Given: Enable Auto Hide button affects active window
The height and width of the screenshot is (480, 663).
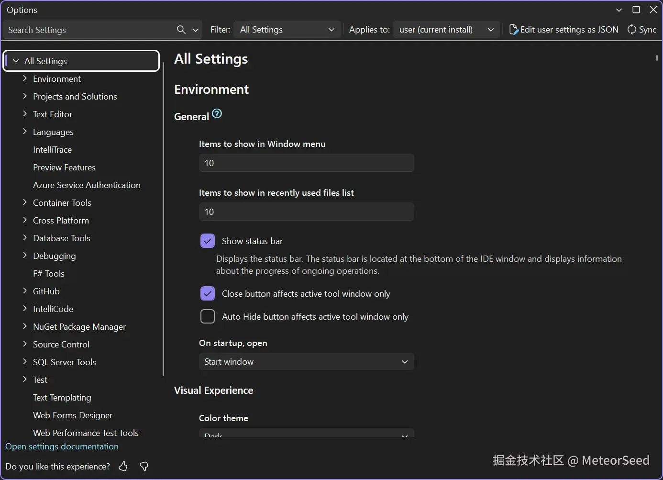Looking at the screenshot, I should click(208, 316).
